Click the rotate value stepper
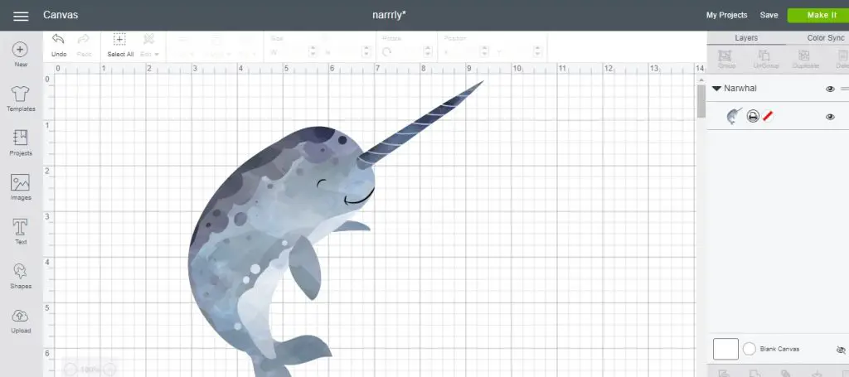The width and height of the screenshot is (849, 377). tap(428, 51)
